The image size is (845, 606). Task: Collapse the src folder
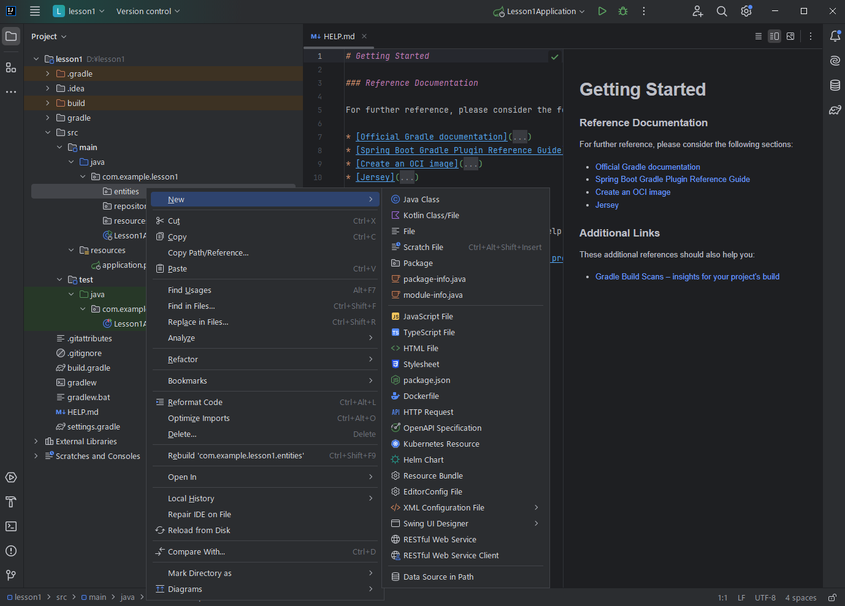tap(48, 132)
